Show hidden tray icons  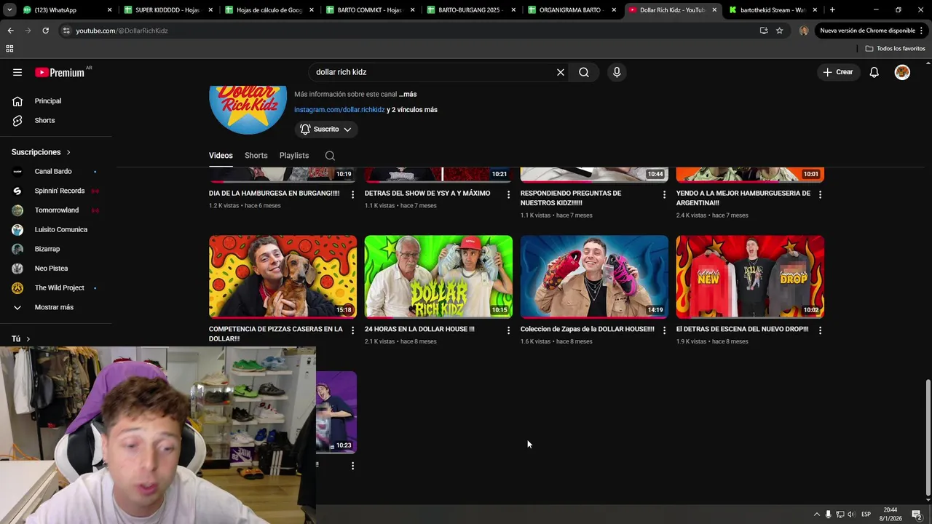(x=816, y=515)
